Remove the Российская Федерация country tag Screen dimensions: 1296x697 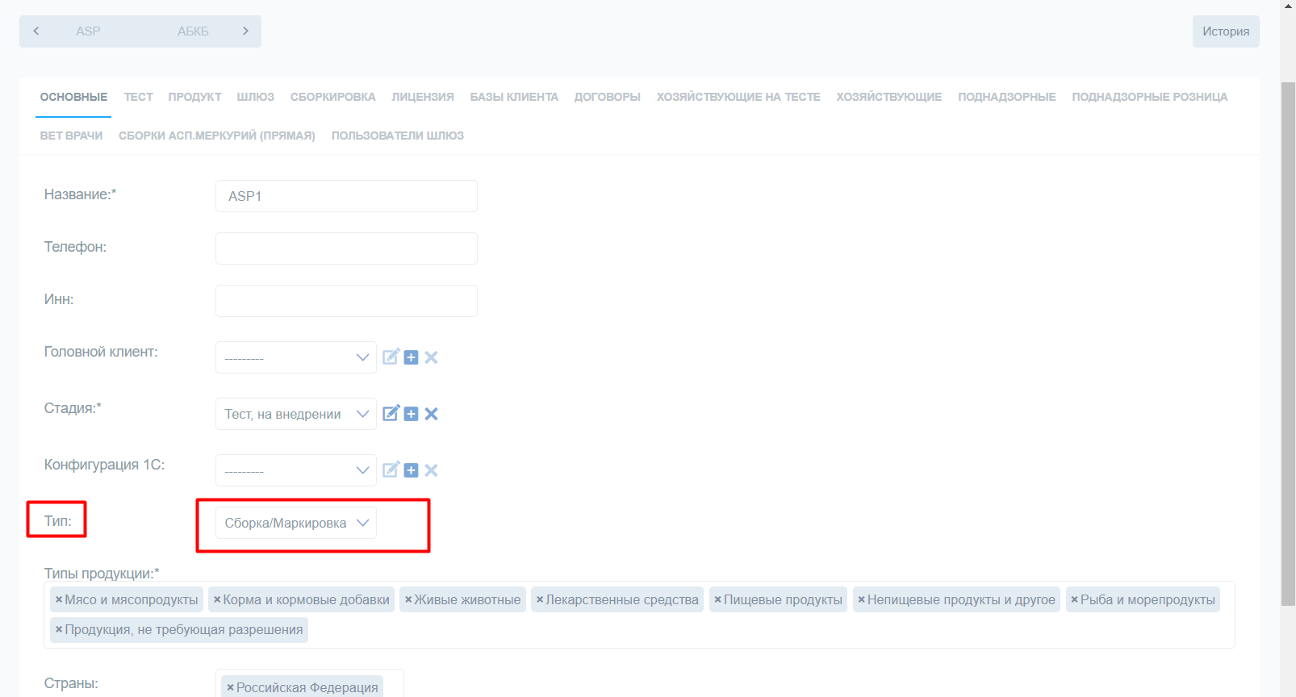230,687
